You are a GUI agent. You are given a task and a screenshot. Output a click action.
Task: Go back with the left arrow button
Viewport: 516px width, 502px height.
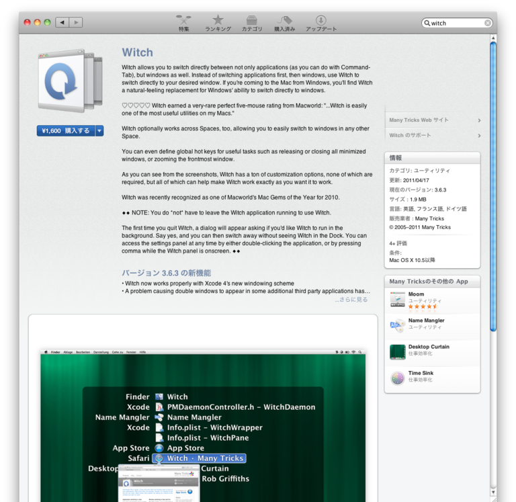[62, 22]
